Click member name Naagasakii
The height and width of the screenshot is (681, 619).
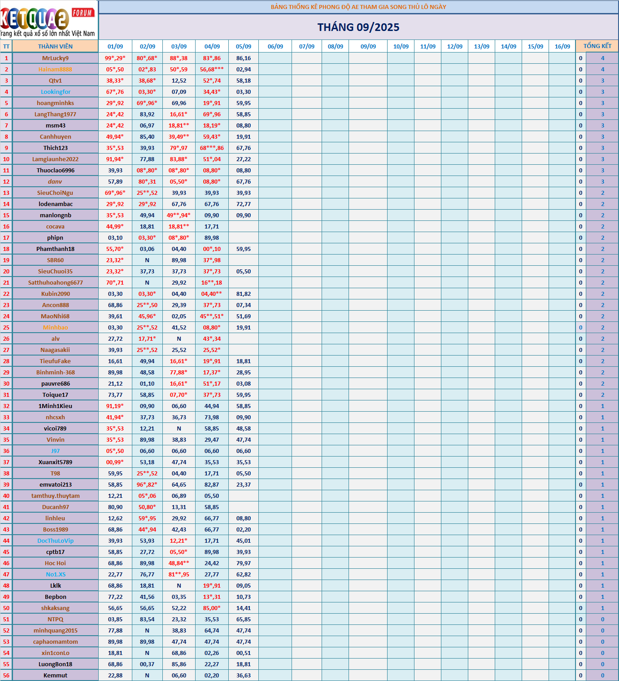(x=55, y=350)
